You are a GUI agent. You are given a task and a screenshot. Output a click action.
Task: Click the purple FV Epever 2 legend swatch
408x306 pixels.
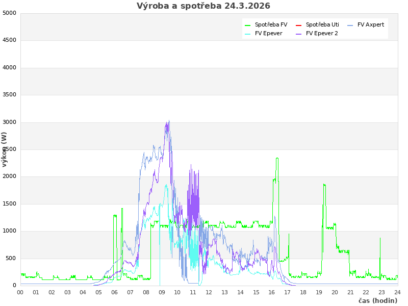click(299, 34)
